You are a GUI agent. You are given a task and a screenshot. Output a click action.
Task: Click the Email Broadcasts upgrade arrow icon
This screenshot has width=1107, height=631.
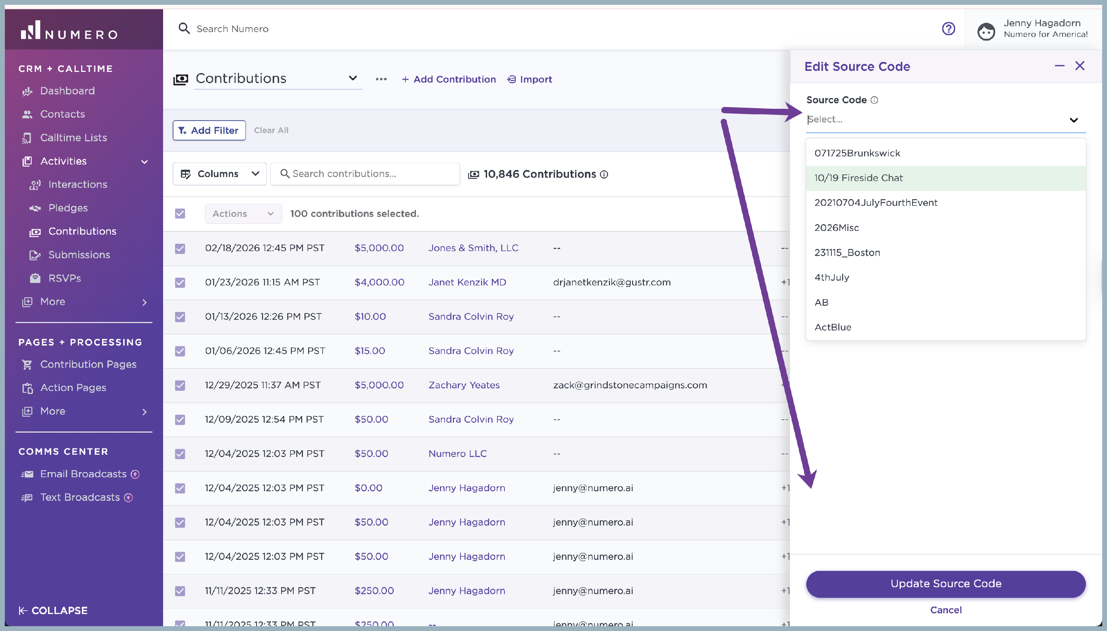tap(135, 474)
